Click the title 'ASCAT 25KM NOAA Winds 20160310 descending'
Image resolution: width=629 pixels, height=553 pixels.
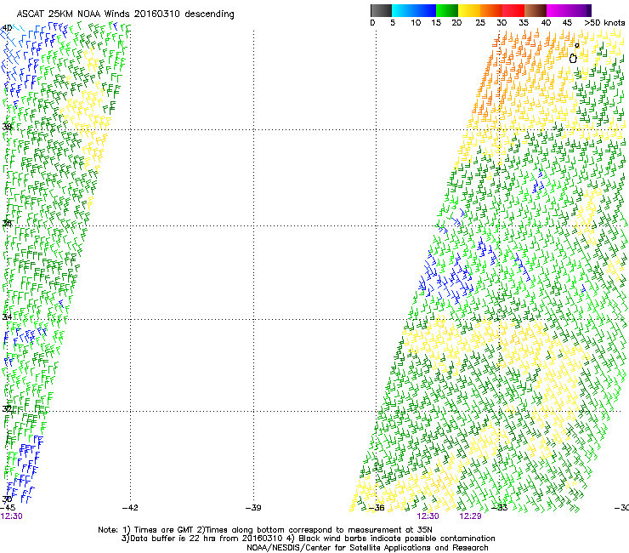tap(125, 14)
